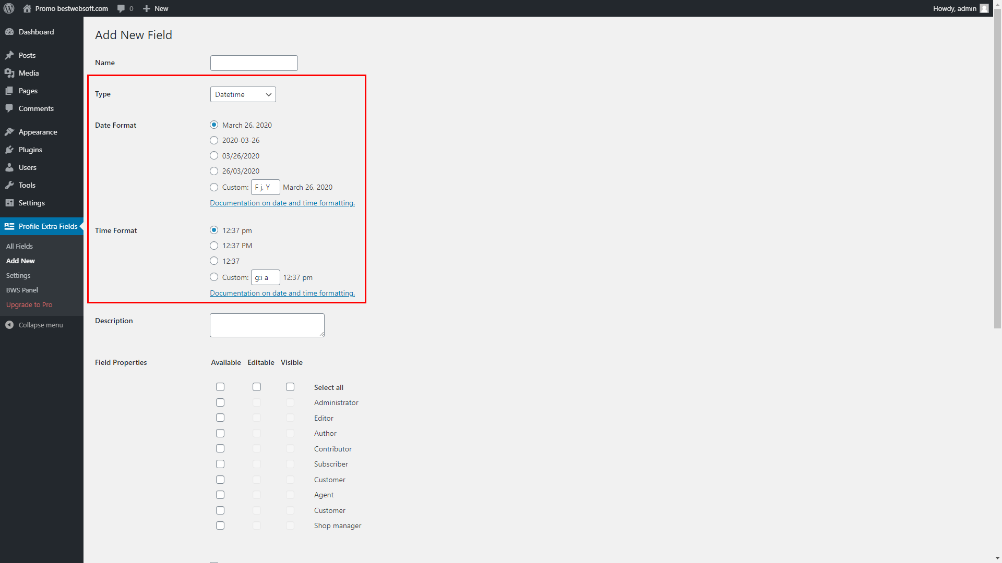Image resolution: width=1002 pixels, height=563 pixels.
Task: Enable Editable checkbox for Administrator role
Action: (x=256, y=402)
